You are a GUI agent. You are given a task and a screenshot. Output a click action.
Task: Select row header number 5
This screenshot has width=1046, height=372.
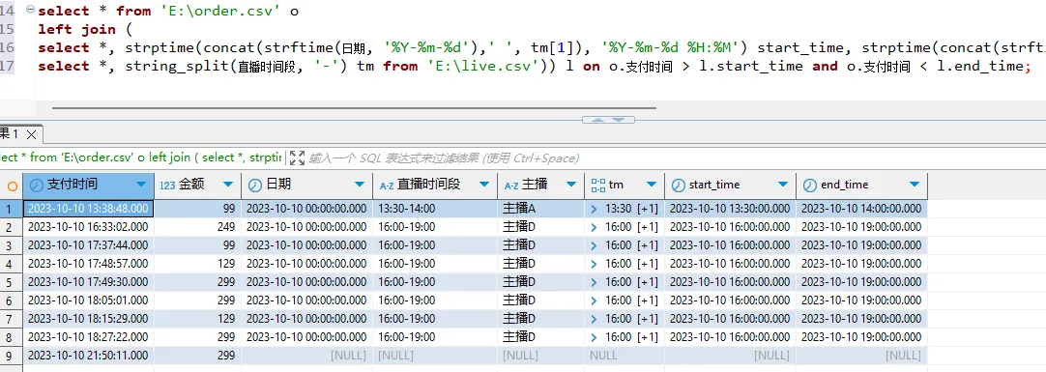click(12, 282)
